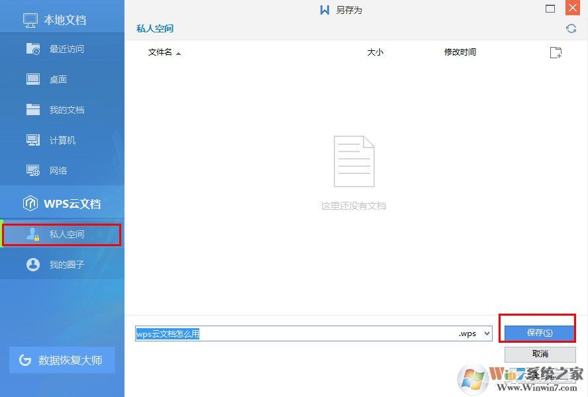Viewport: 588px width, 397px height.
Task: Launch 数据恢复大师 from the sidebar
Action: [x=62, y=359]
